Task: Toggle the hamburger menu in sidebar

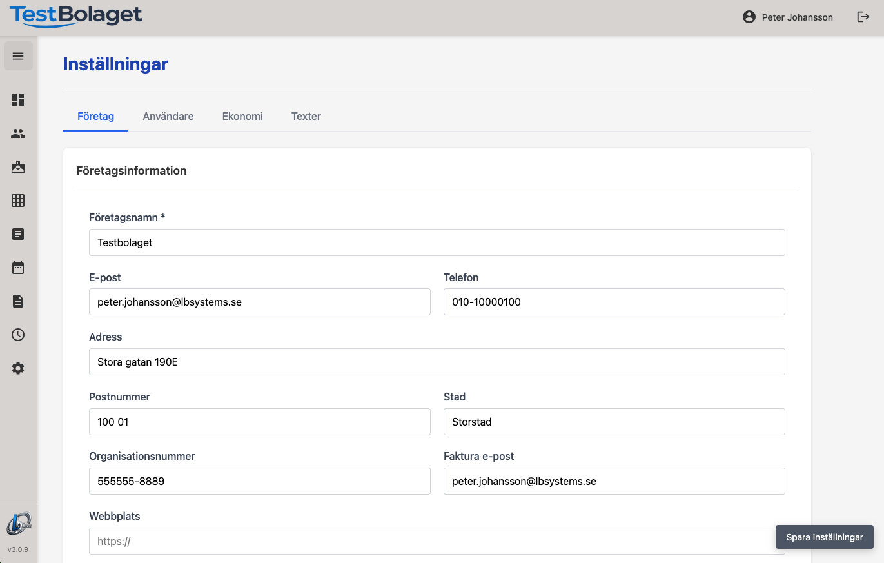Action: pyautogui.click(x=18, y=56)
